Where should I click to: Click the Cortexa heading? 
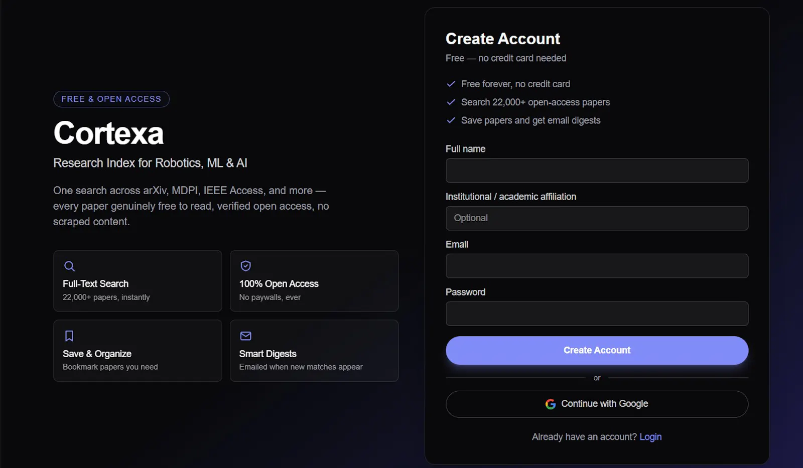(x=108, y=133)
